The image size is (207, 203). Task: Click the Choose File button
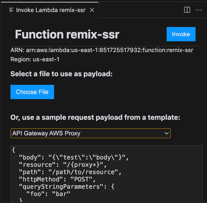tap(32, 92)
